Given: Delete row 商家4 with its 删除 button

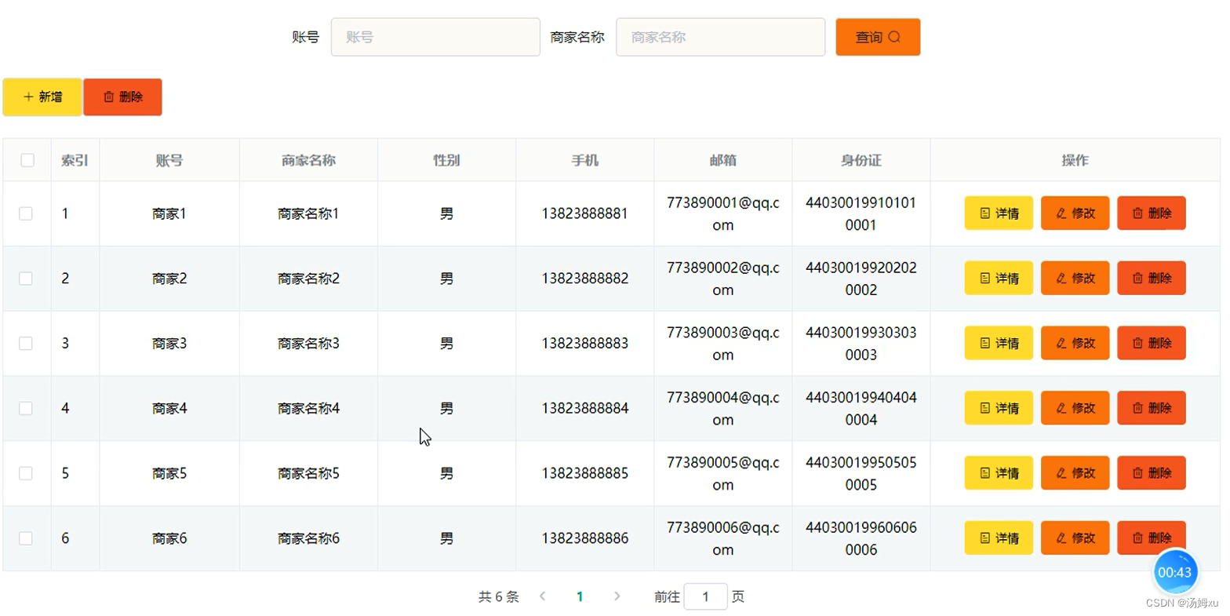Looking at the screenshot, I should 1151,408.
